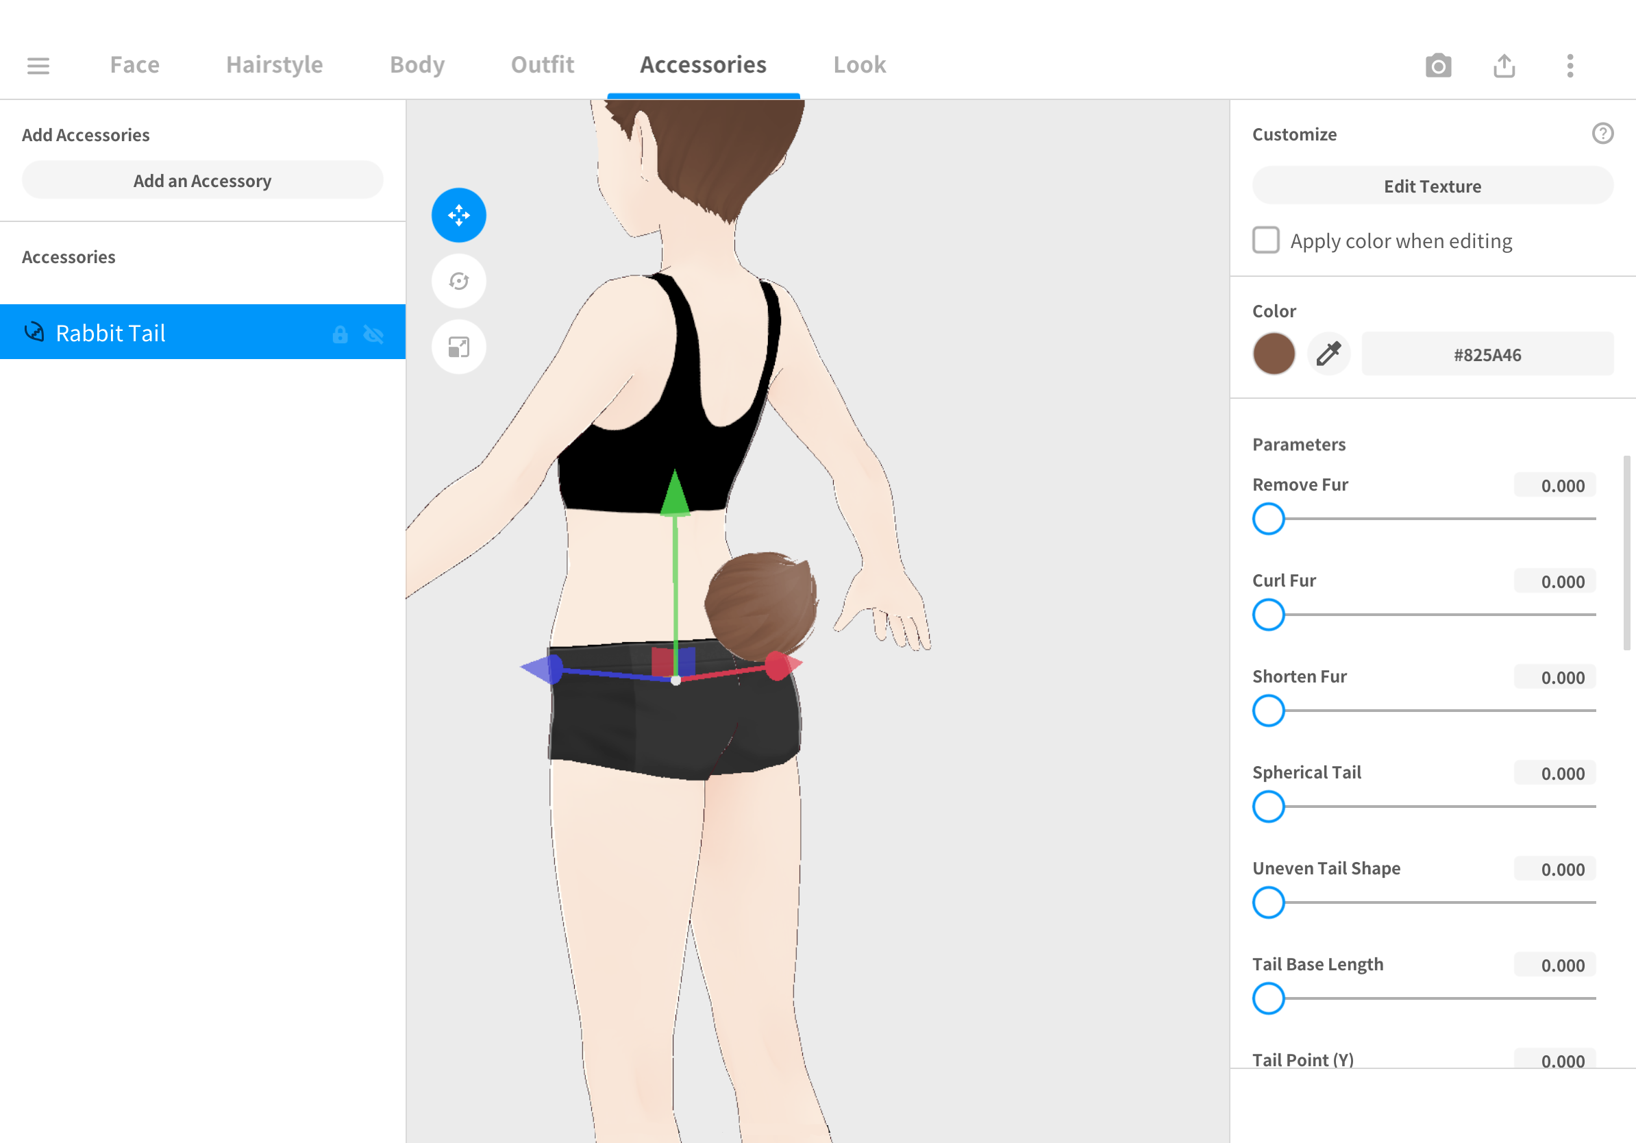This screenshot has width=1636, height=1143.
Task: Switch to the Hairstyle tab
Action: [x=274, y=65]
